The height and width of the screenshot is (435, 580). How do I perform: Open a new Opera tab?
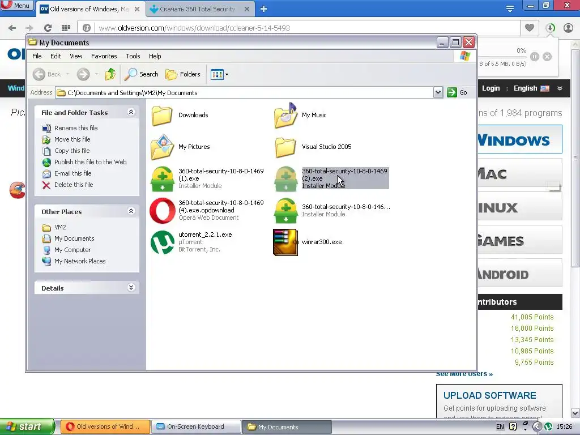(x=263, y=9)
